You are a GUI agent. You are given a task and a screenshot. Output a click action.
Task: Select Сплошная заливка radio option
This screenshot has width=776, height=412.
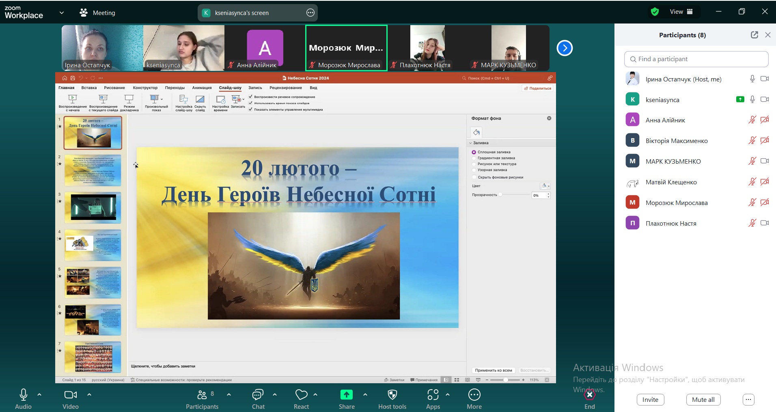[x=474, y=152]
